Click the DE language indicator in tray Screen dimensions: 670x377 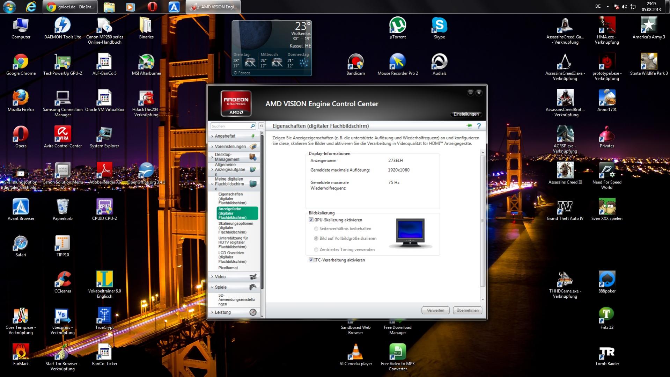598,6
